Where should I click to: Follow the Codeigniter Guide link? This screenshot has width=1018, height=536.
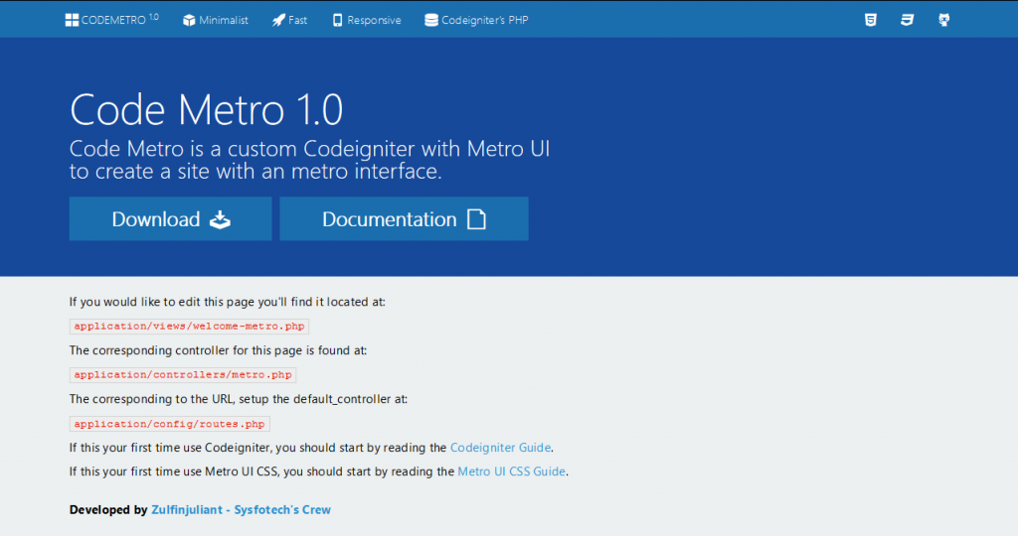501,448
